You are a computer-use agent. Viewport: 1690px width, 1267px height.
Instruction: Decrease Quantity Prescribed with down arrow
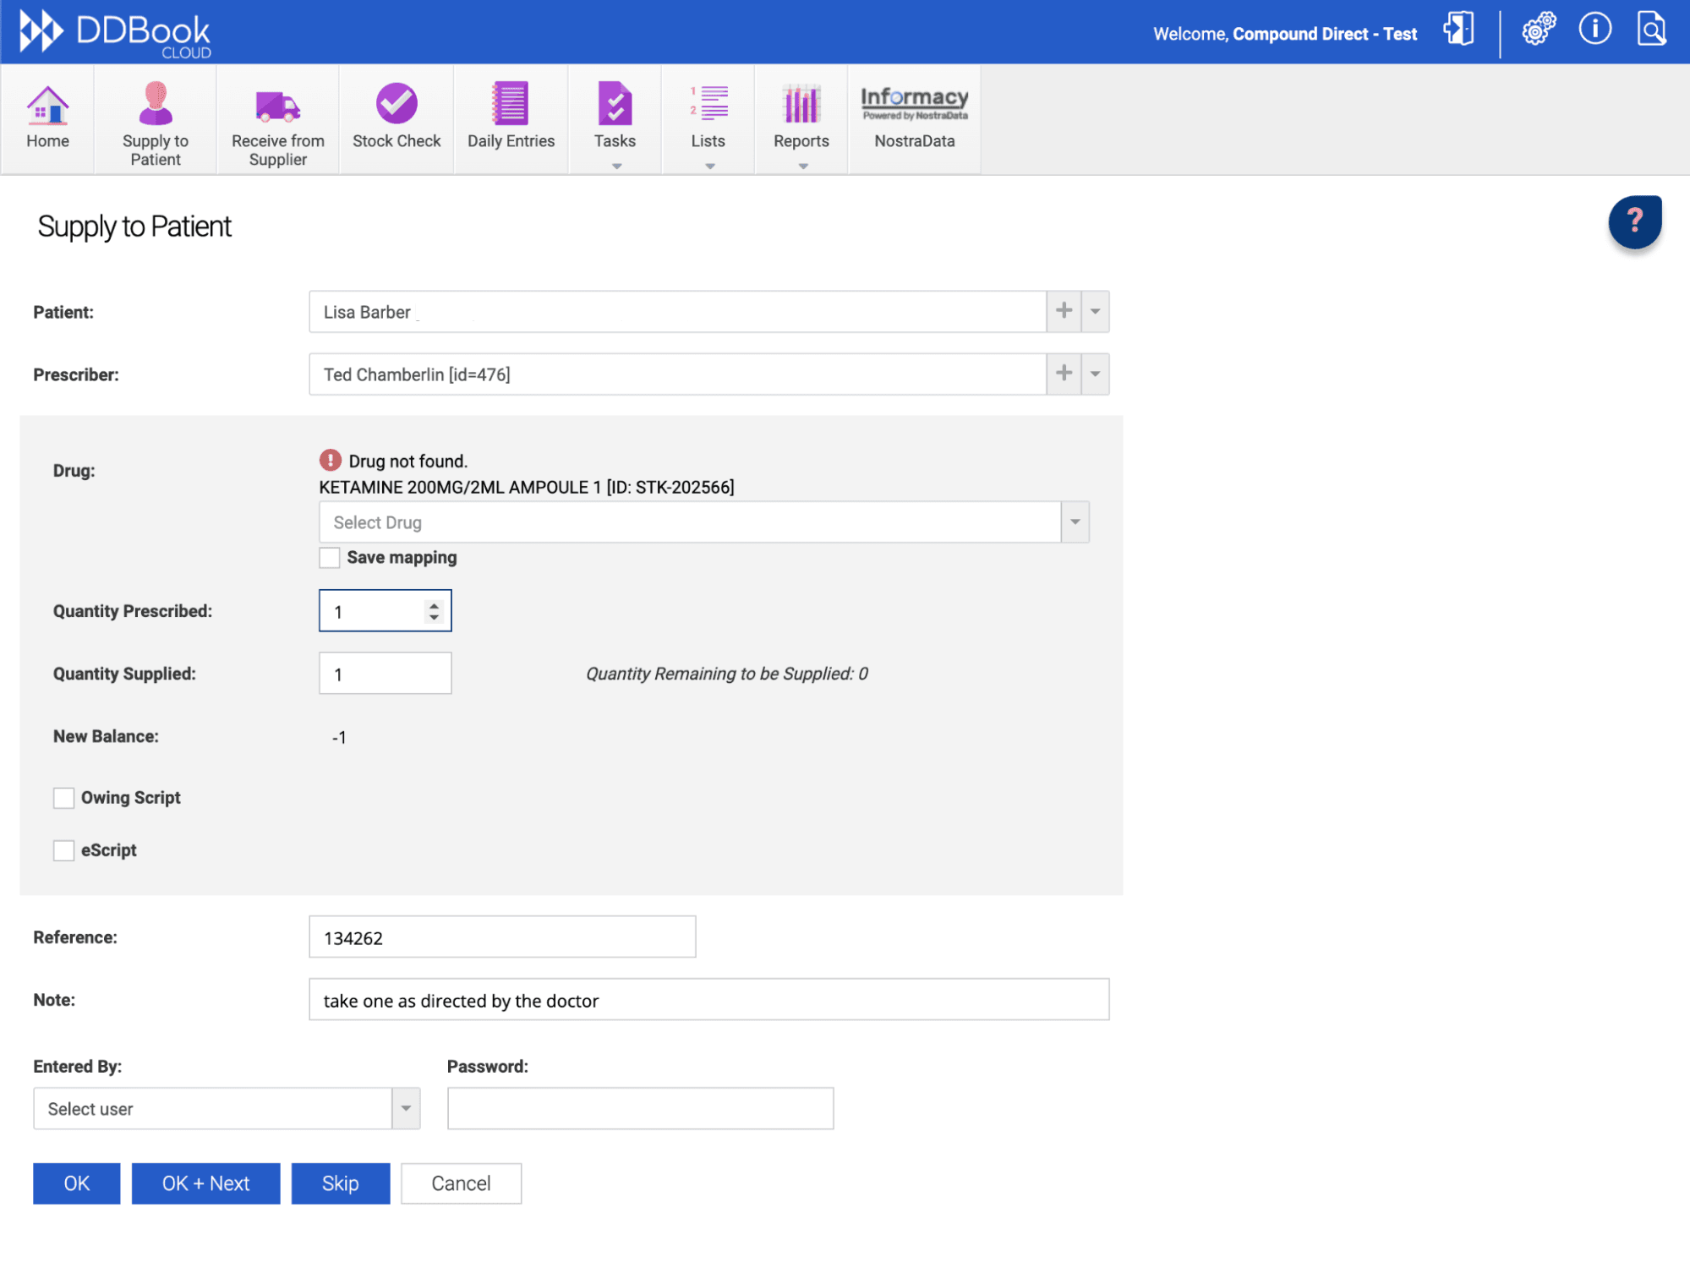[x=434, y=617]
